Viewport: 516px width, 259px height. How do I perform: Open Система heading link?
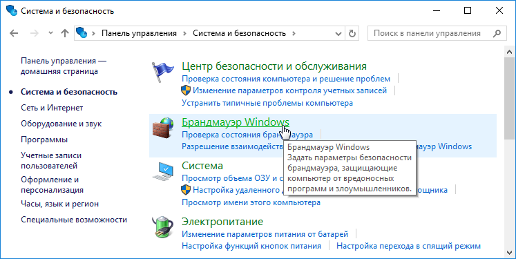[x=202, y=165]
